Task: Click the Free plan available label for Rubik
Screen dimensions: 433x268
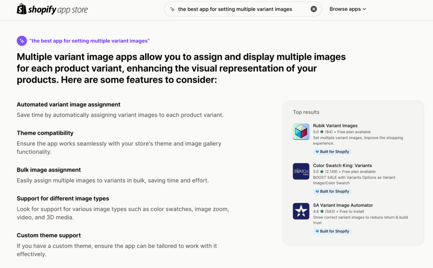Action: (354, 132)
